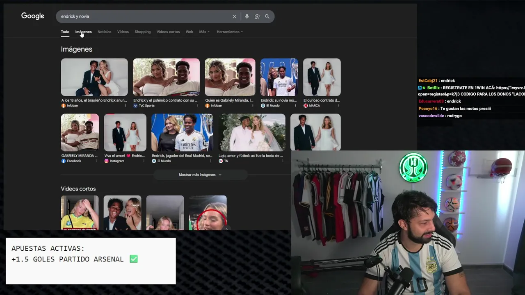Click the Infobae favicon under 'A los 18 años'
Viewport: 525px width, 295px height.
tap(64, 106)
